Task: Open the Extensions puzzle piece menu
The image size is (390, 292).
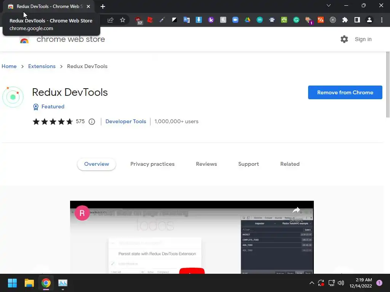Action: tap(345, 20)
